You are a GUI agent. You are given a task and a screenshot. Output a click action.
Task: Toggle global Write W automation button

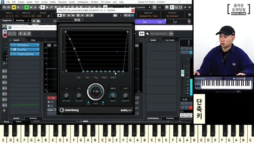point(31,7)
